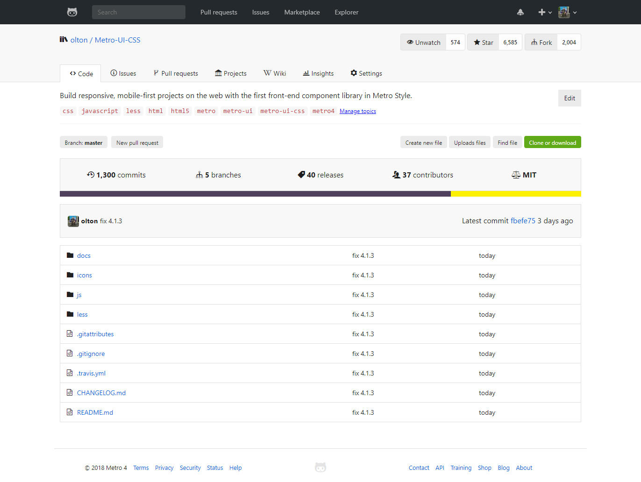Open the green Clone or download dropdown

tap(553, 142)
